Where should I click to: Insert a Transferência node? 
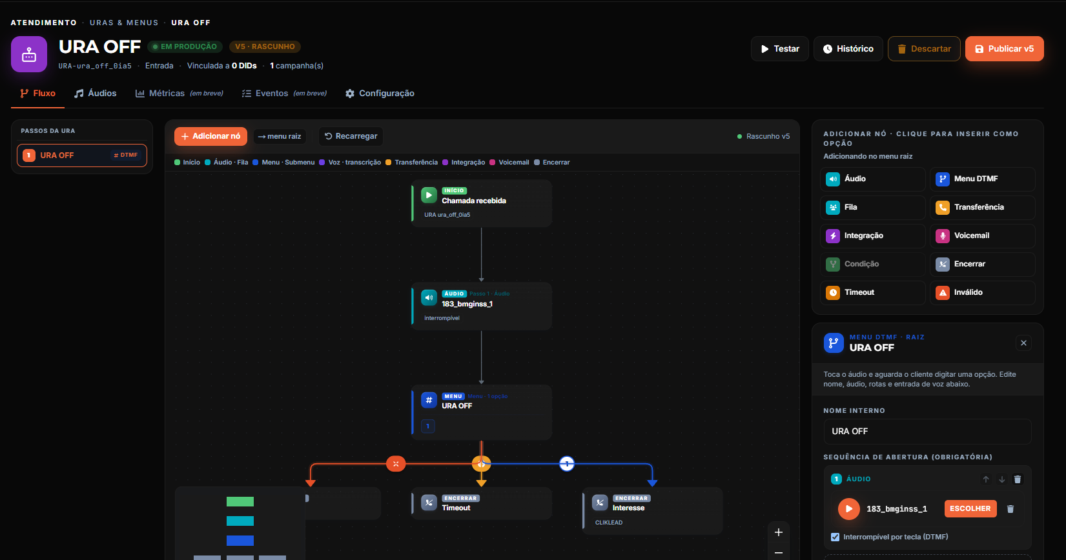point(982,207)
